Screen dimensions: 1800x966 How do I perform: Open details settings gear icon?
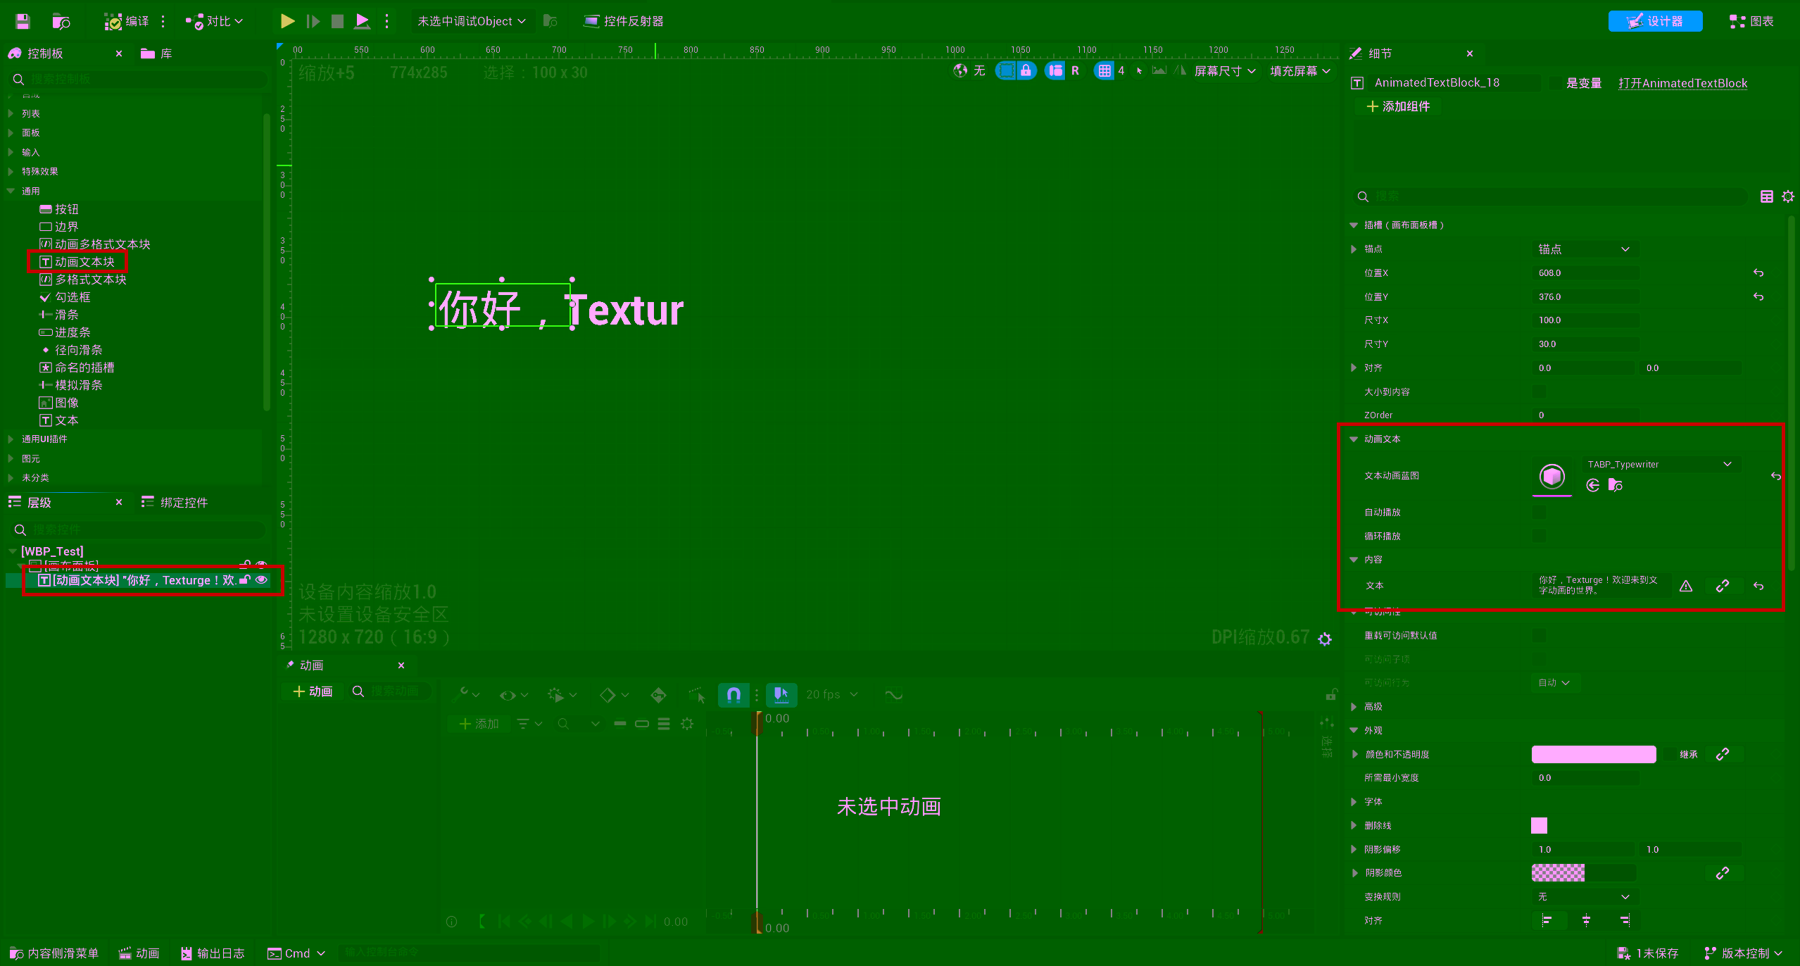(1788, 196)
